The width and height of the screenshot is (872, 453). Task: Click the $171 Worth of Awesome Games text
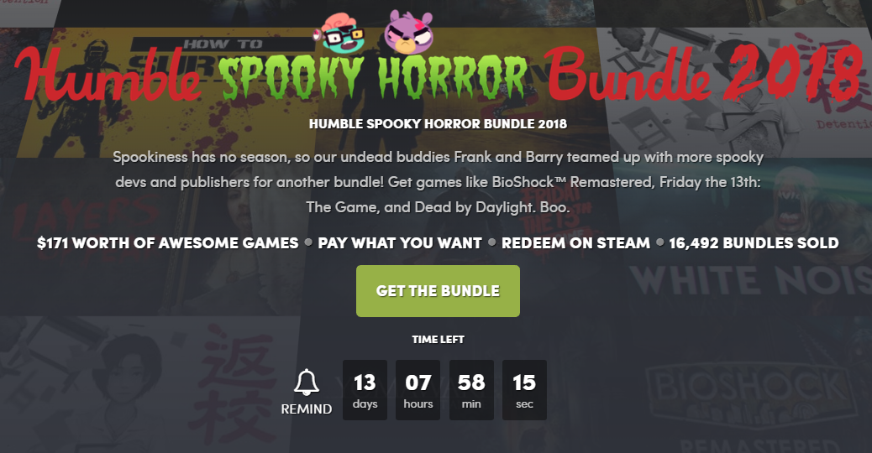(x=168, y=243)
